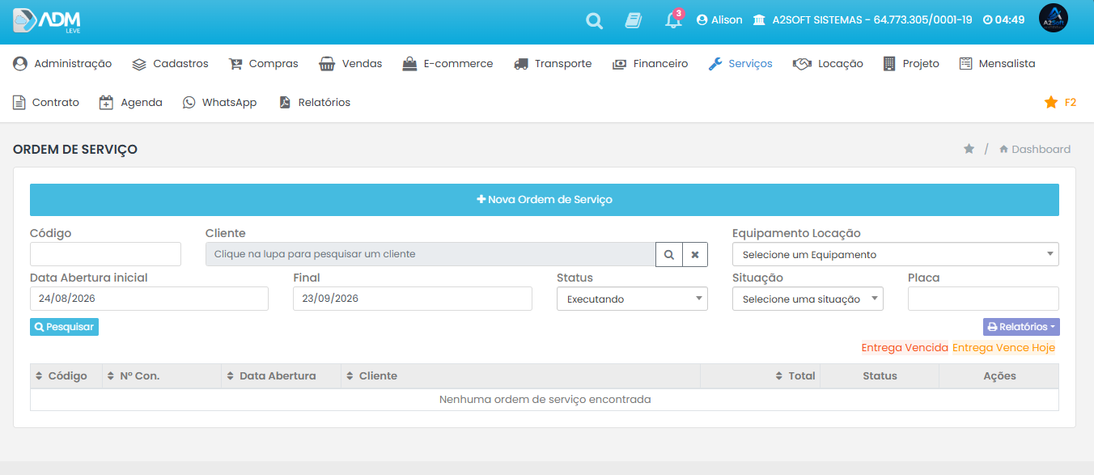Open the Mensalista menu
The image size is (1094, 475).
(997, 64)
